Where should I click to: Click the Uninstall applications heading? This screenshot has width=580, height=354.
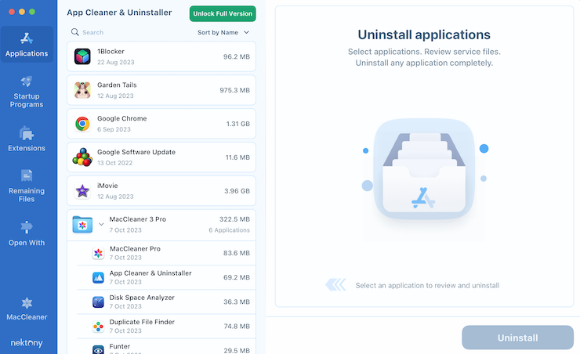(x=424, y=34)
